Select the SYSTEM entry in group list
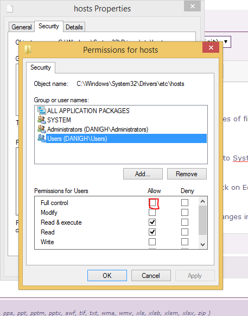The image size is (248, 316). tap(122, 120)
